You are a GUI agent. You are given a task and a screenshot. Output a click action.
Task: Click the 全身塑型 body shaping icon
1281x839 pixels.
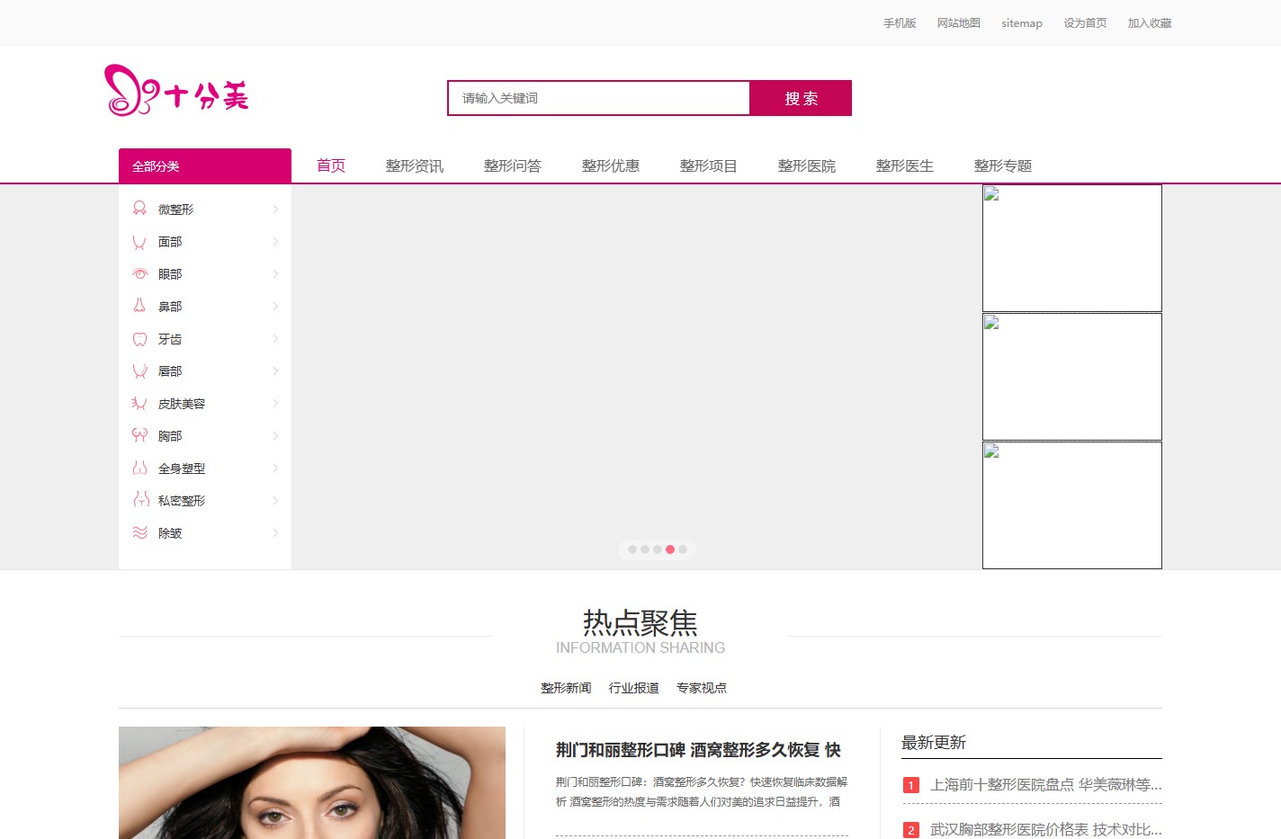(139, 468)
